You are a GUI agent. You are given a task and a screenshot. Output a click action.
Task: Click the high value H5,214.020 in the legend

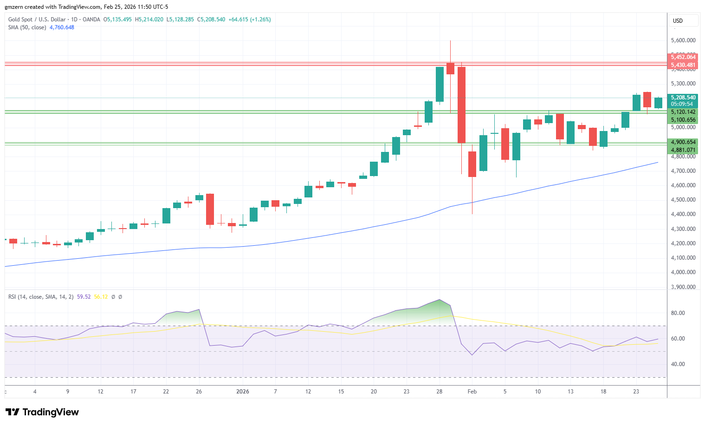pos(149,20)
